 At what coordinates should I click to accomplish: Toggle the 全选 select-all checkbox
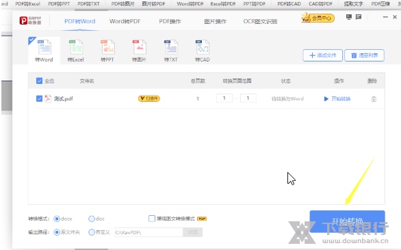tap(39, 81)
